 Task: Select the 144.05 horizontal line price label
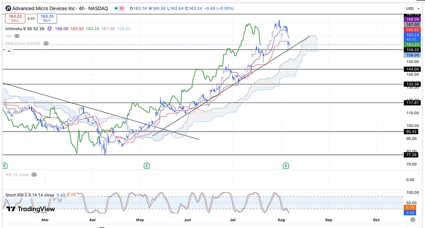pyautogui.click(x=411, y=69)
